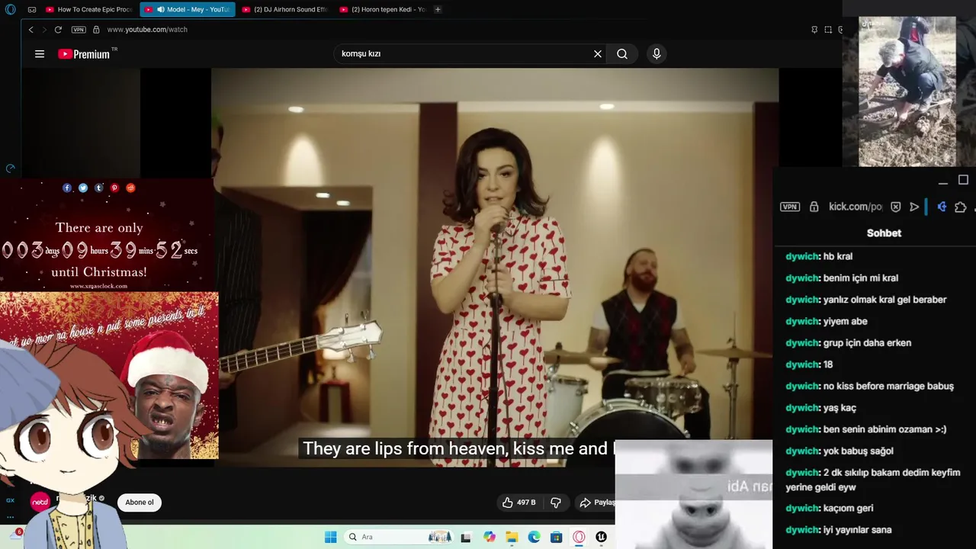Open Microsoft Store from the taskbar
The image size is (976, 549).
pos(556,537)
